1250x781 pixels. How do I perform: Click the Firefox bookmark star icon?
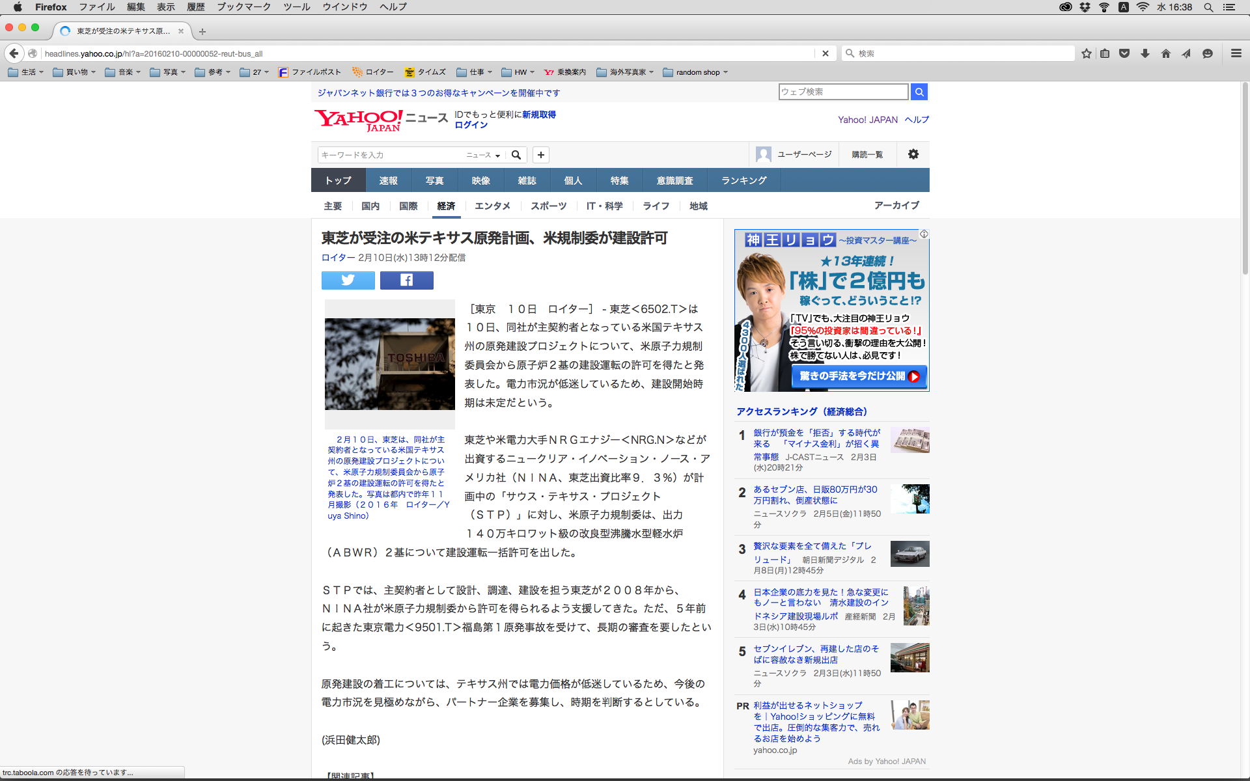(x=1086, y=53)
